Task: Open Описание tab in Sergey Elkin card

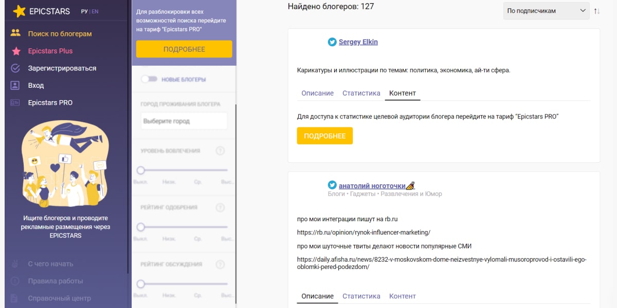Action: point(317,93)
